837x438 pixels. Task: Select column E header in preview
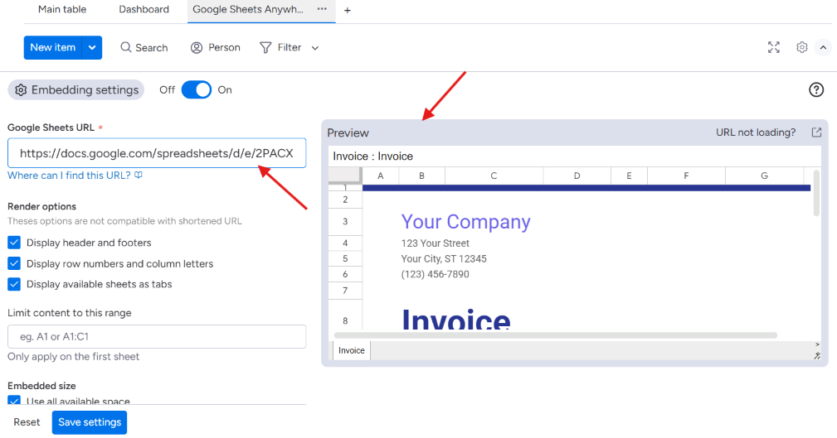point(630,176)
